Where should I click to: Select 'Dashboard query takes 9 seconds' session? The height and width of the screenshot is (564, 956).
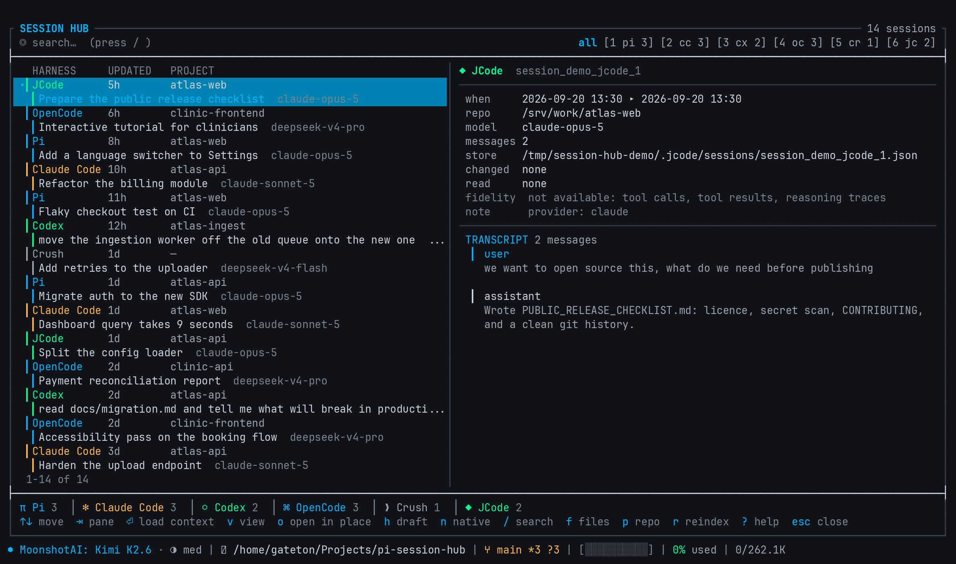[x=230, y=318]
